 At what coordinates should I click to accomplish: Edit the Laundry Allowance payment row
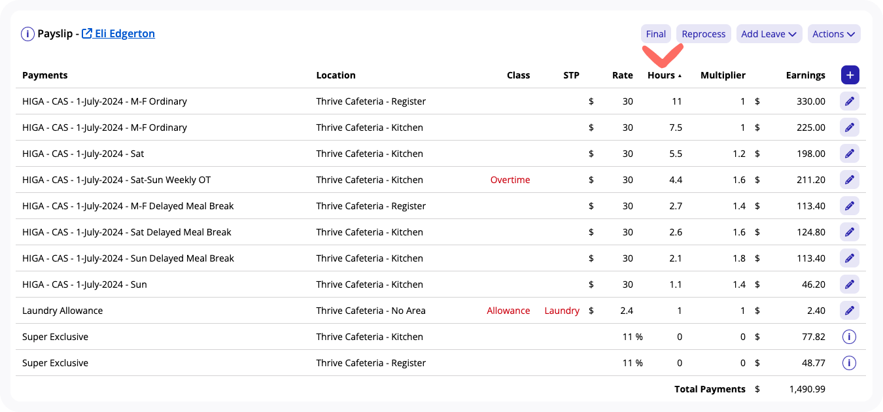[x=850, y=311]
